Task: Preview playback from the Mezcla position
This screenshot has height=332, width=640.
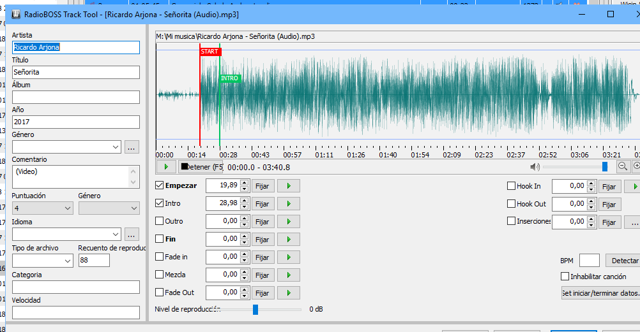Action: pyautogui.click(x=289, y=275)
